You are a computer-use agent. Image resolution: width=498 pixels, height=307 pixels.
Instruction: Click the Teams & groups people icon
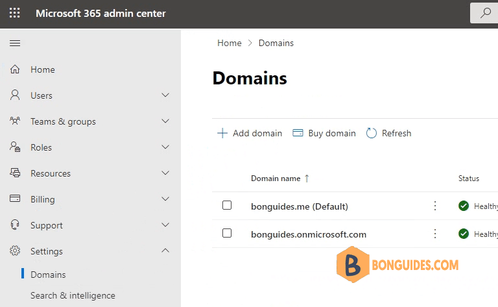(x=15, y=121)
